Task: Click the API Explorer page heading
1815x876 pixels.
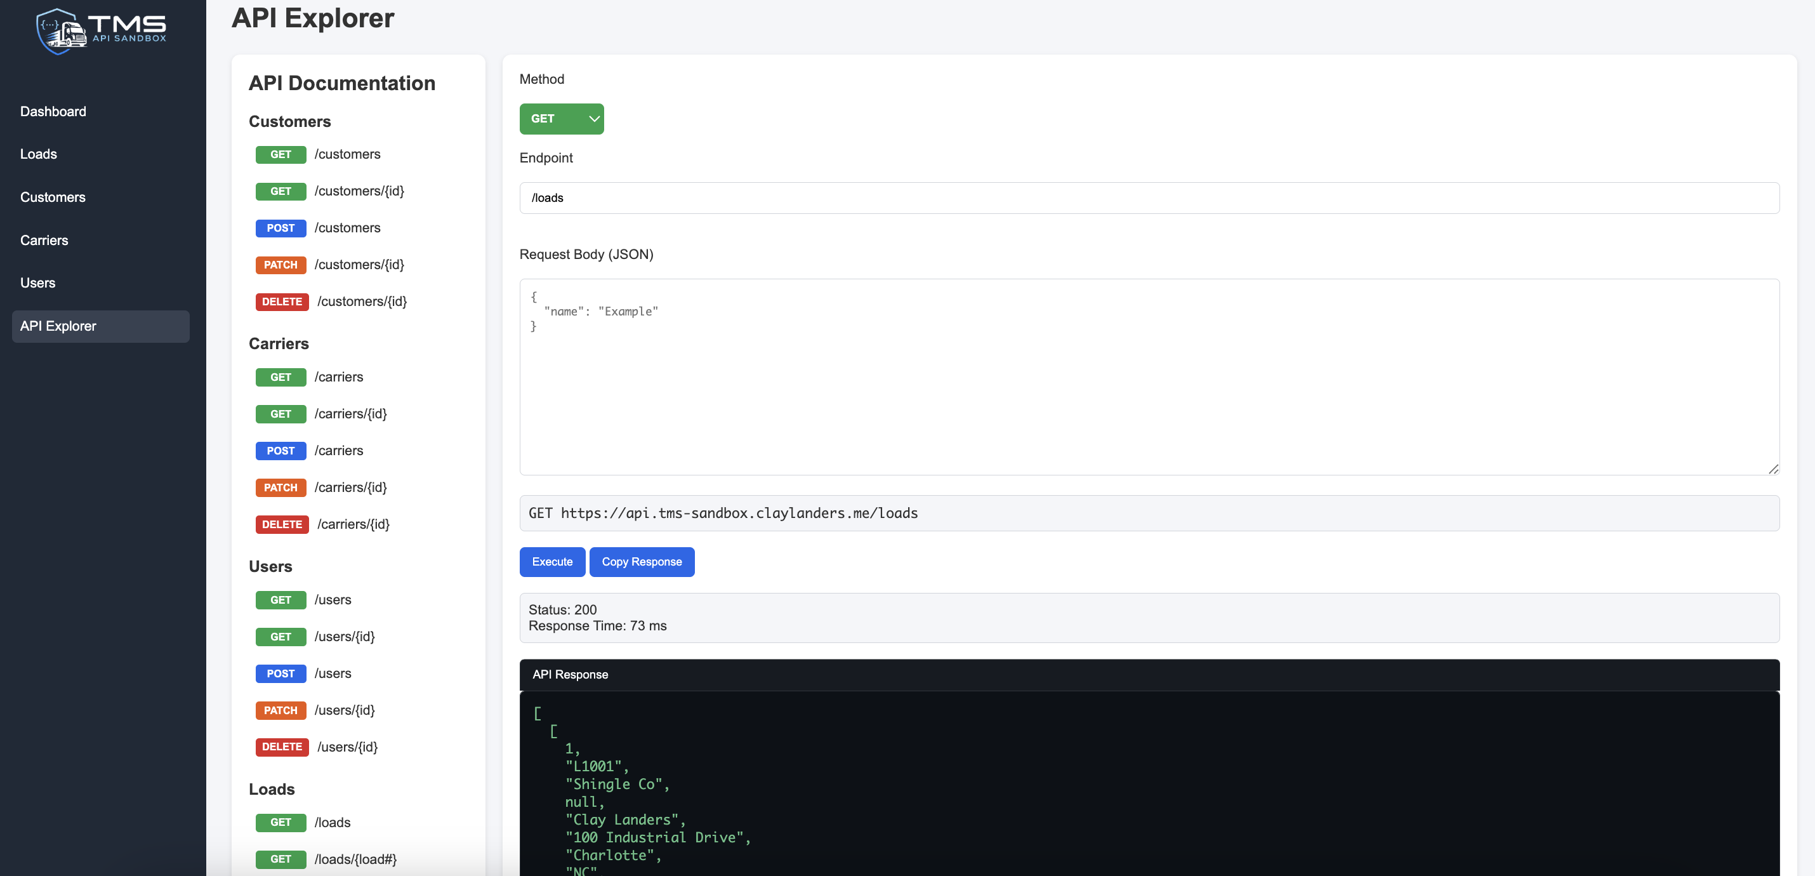Action: 313,18
